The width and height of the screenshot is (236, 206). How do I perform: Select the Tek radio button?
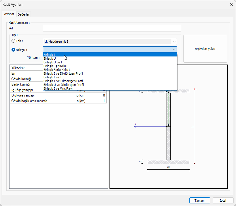click(13, 41)
